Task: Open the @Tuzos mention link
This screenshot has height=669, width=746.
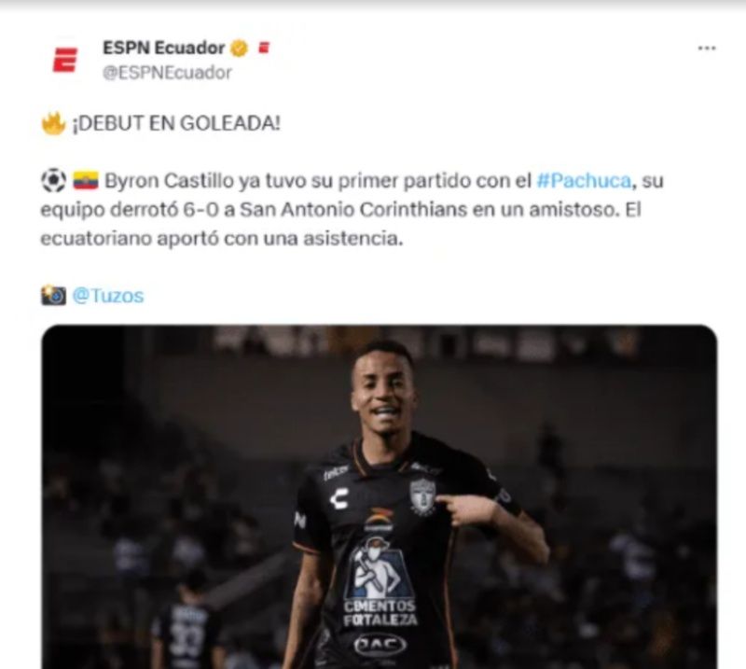Action: [107, 296]
